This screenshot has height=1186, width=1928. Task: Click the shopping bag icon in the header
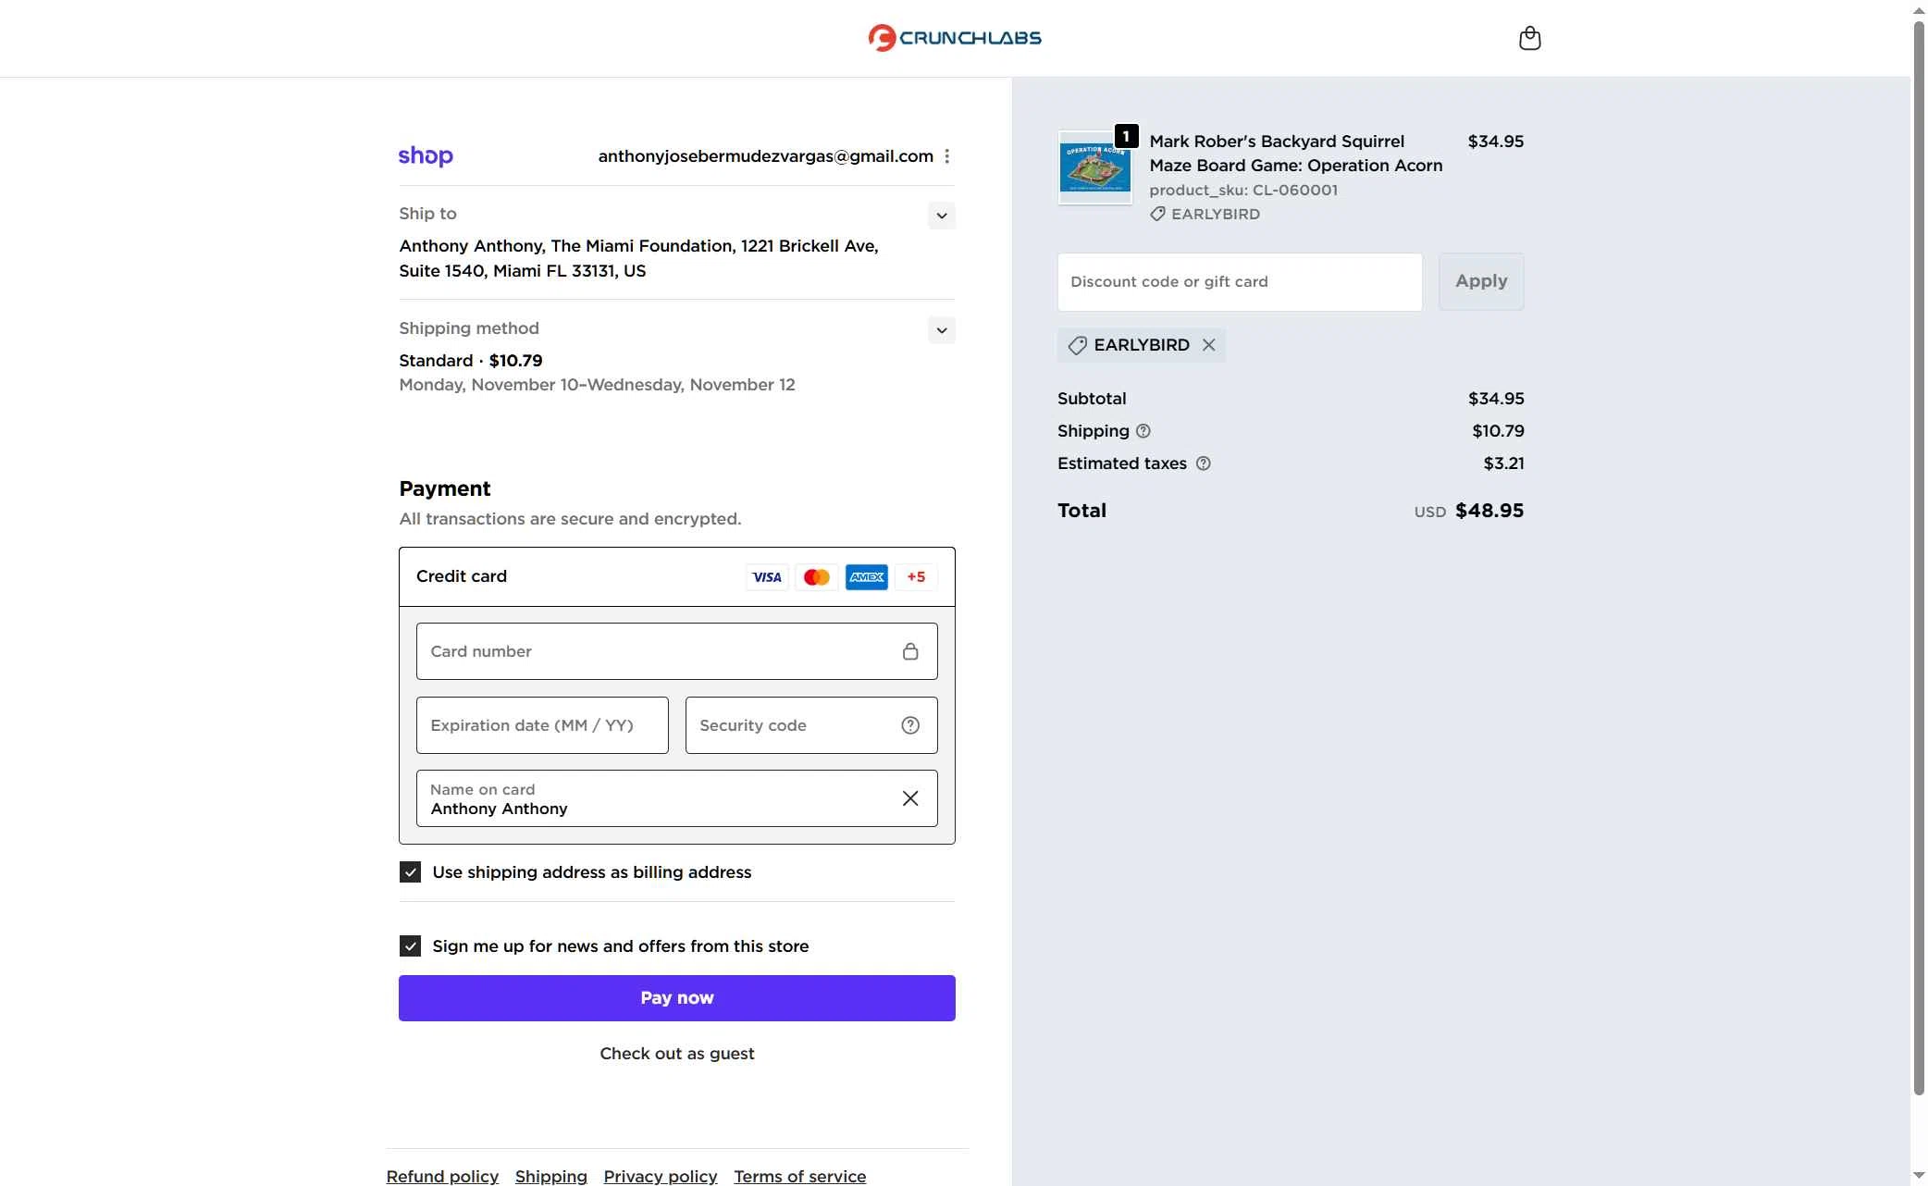pos(1530,38)
